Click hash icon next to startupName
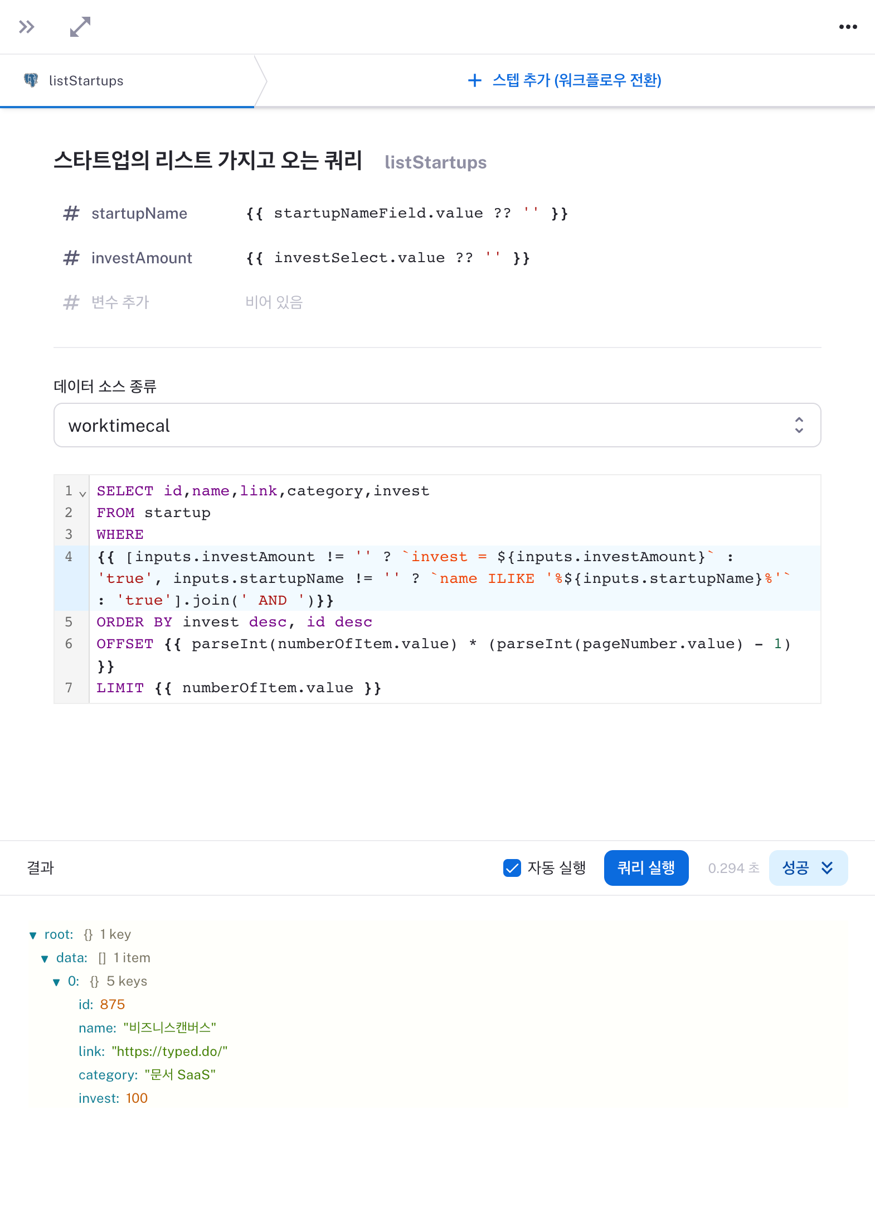Viewport: 875px width, 1206px height. (x=71, y=213)
